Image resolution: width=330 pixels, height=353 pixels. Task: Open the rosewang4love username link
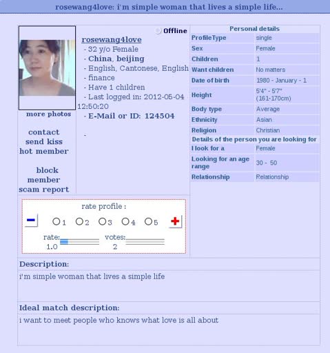coord(112,39)
